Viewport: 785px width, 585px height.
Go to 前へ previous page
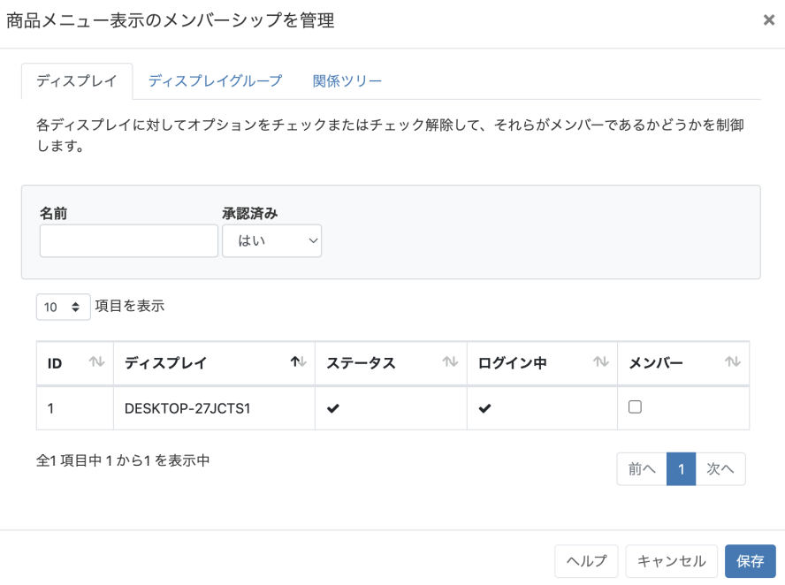coord(642,469)
